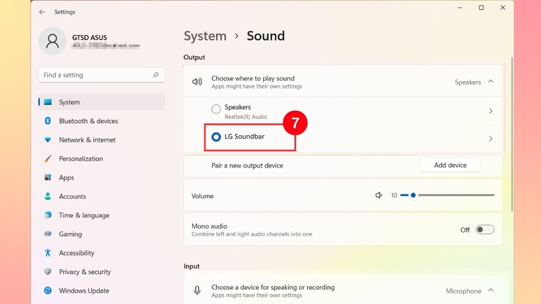Go back with the Settings arrow
Image resolution: width=541 pixels, height=304 pixels.
pyautogui.click(x=42, y=12)
